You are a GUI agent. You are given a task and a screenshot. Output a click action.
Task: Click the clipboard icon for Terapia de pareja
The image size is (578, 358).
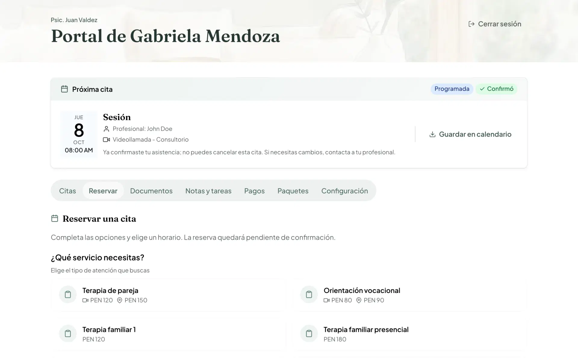point(68,294)
